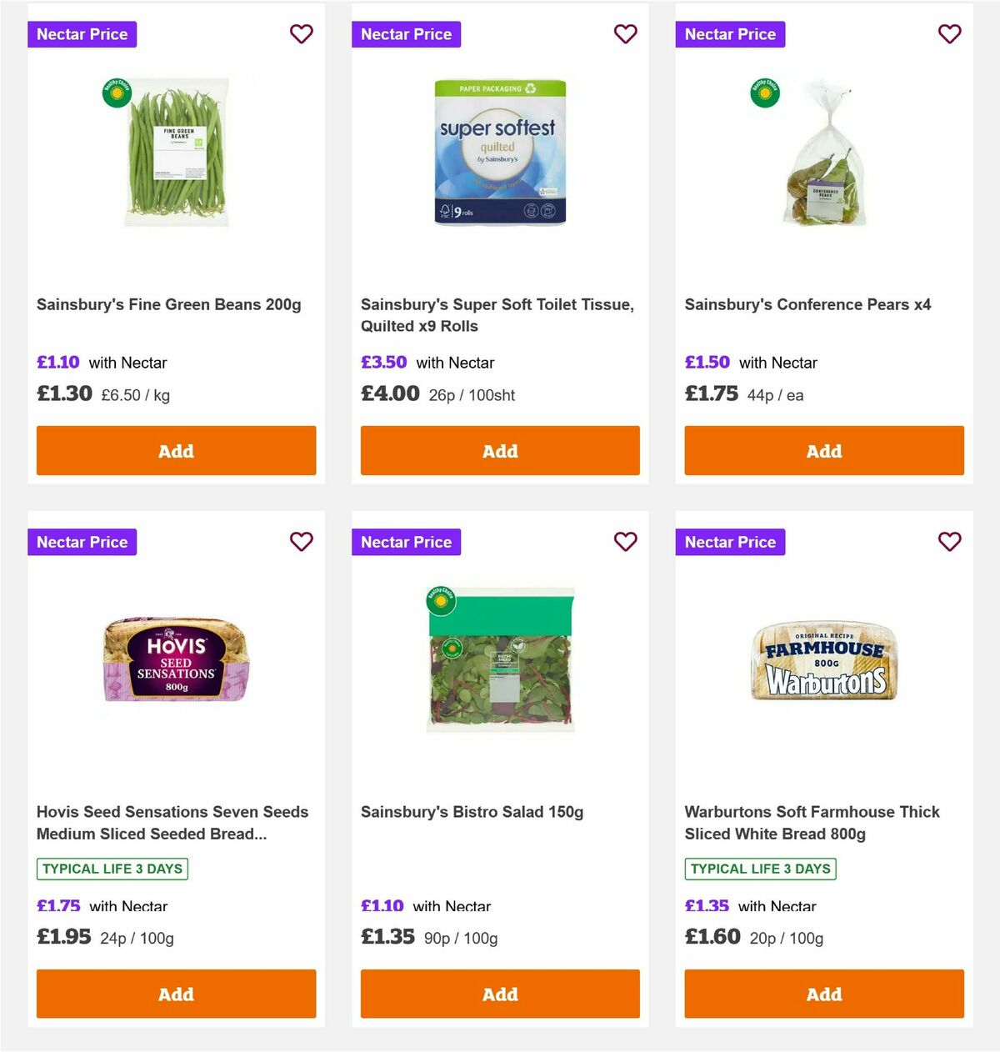Click the heart on Warburtons Farmhouse bread
1000x1052 pixels.
coord(950,542)
